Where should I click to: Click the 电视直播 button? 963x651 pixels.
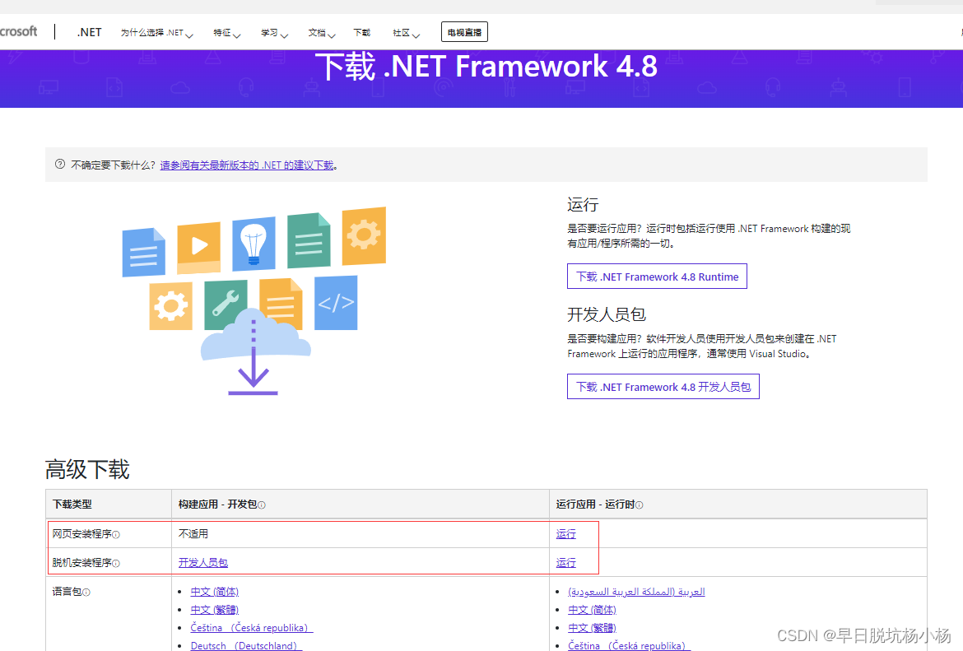[x=464, y=32]
